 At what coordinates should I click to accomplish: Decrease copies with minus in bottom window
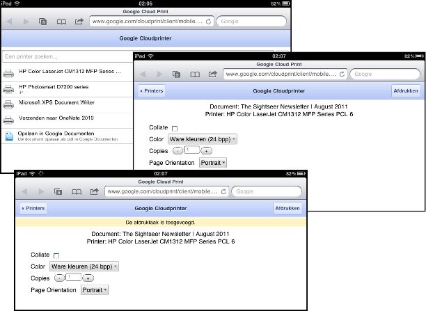(x=59, y=278)
